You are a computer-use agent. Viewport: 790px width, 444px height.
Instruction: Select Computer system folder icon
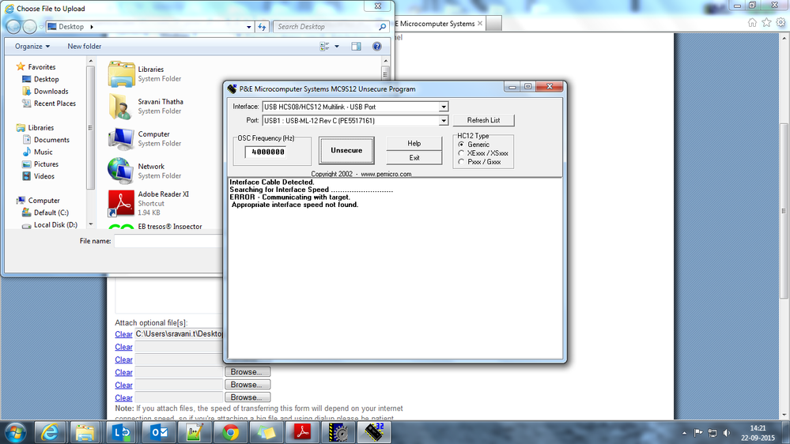pos(121,139)
